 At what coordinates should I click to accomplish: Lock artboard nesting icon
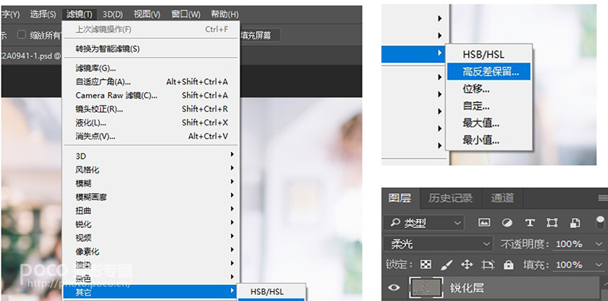point(487,265)
